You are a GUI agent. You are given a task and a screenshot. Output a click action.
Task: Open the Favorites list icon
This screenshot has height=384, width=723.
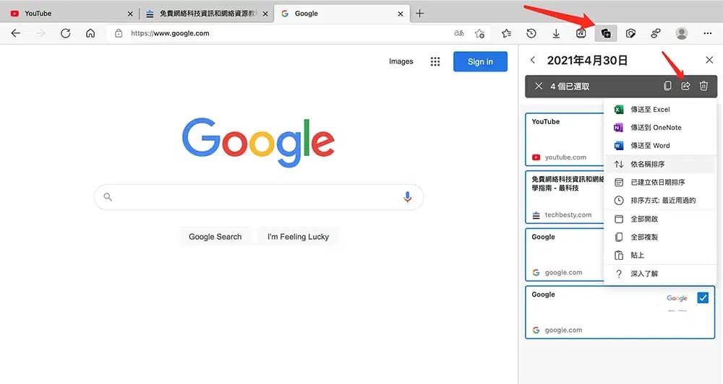pos(506,33)
